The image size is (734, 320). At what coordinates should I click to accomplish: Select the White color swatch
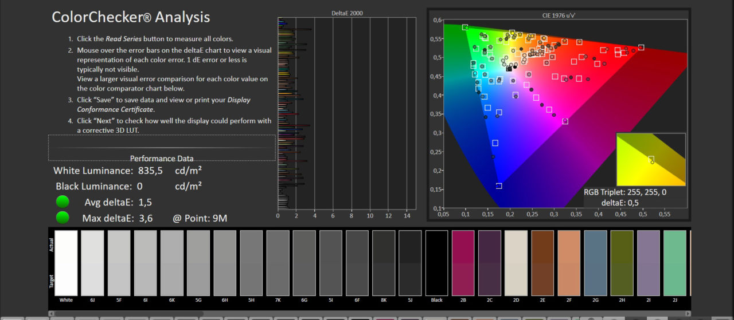point(66,263)
